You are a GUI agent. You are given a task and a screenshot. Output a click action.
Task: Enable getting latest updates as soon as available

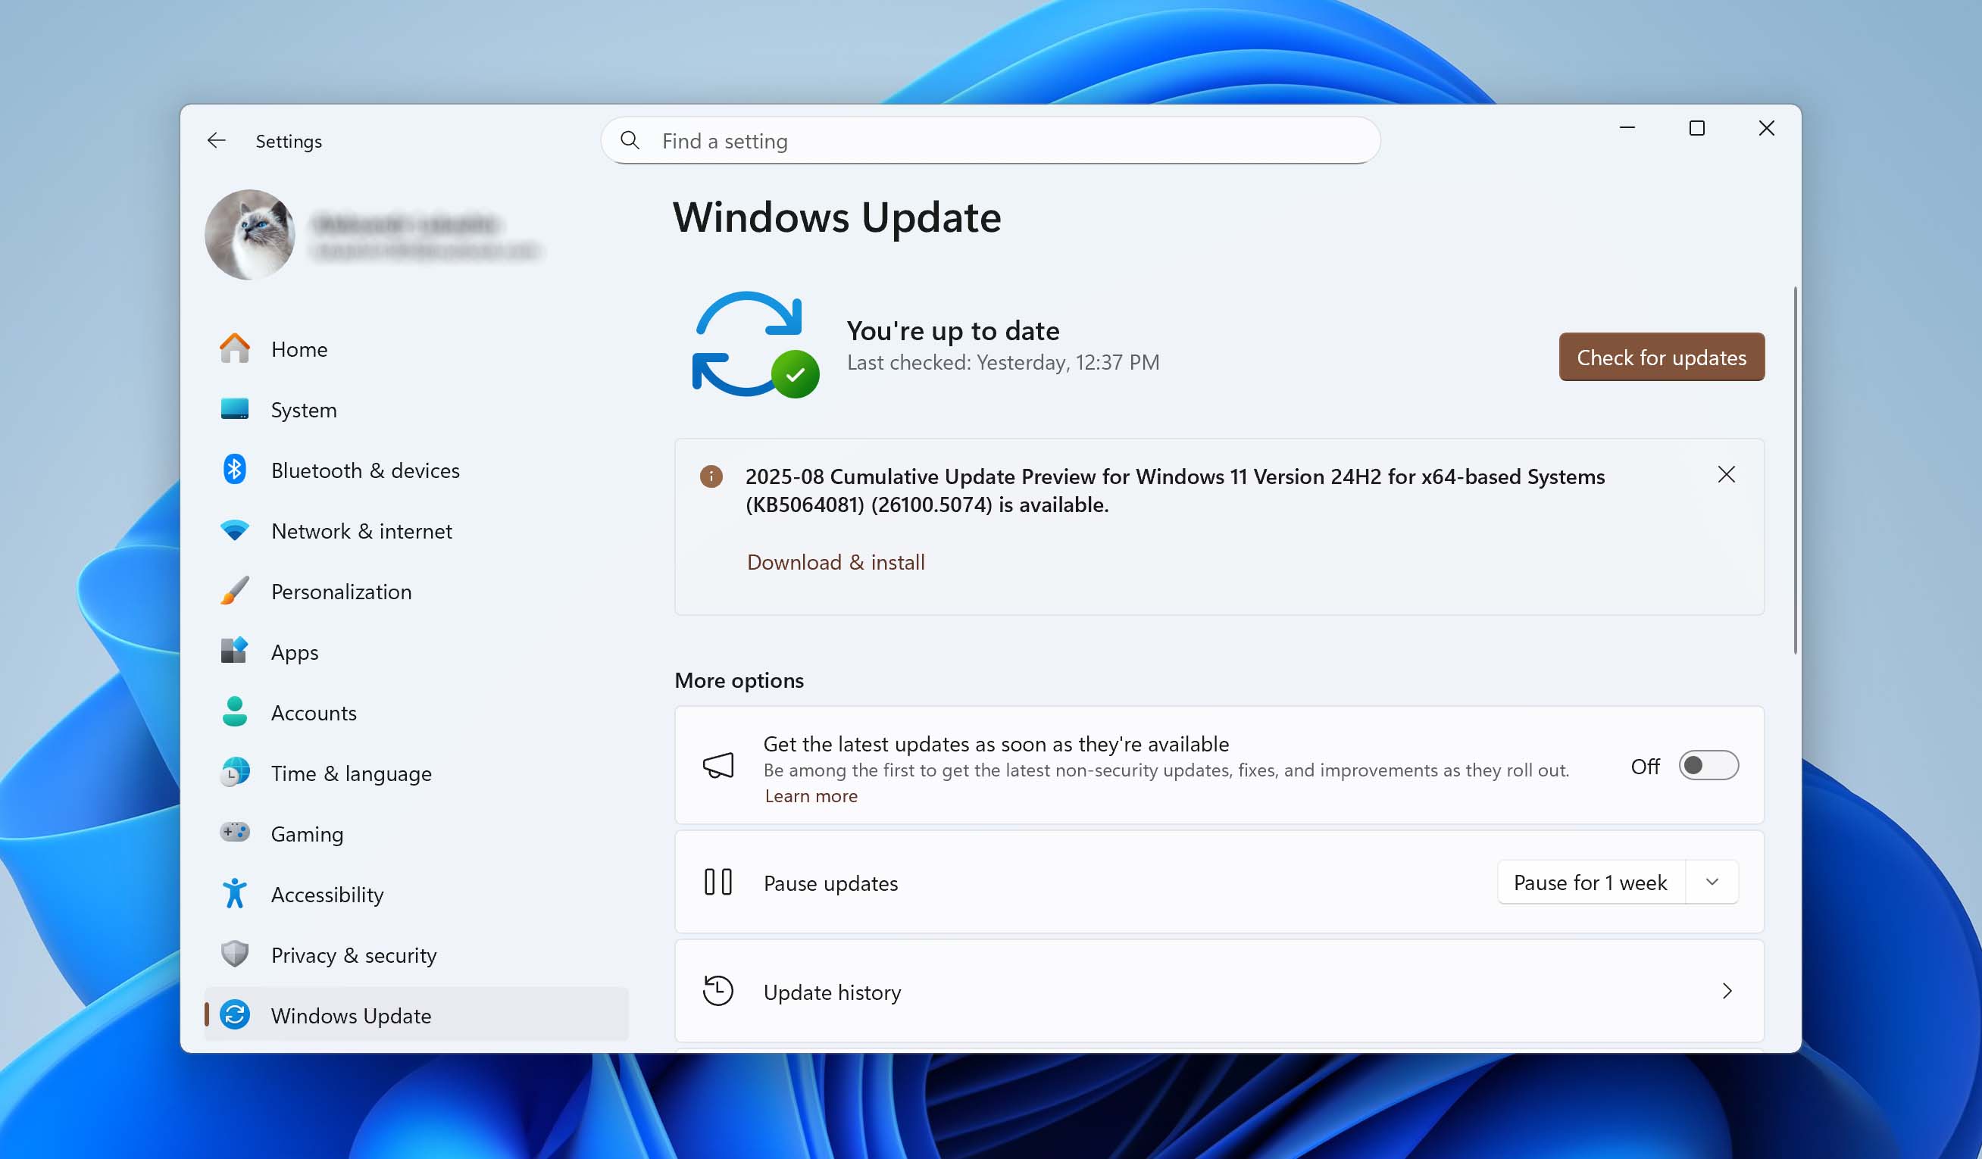[x=1708, y=765]
